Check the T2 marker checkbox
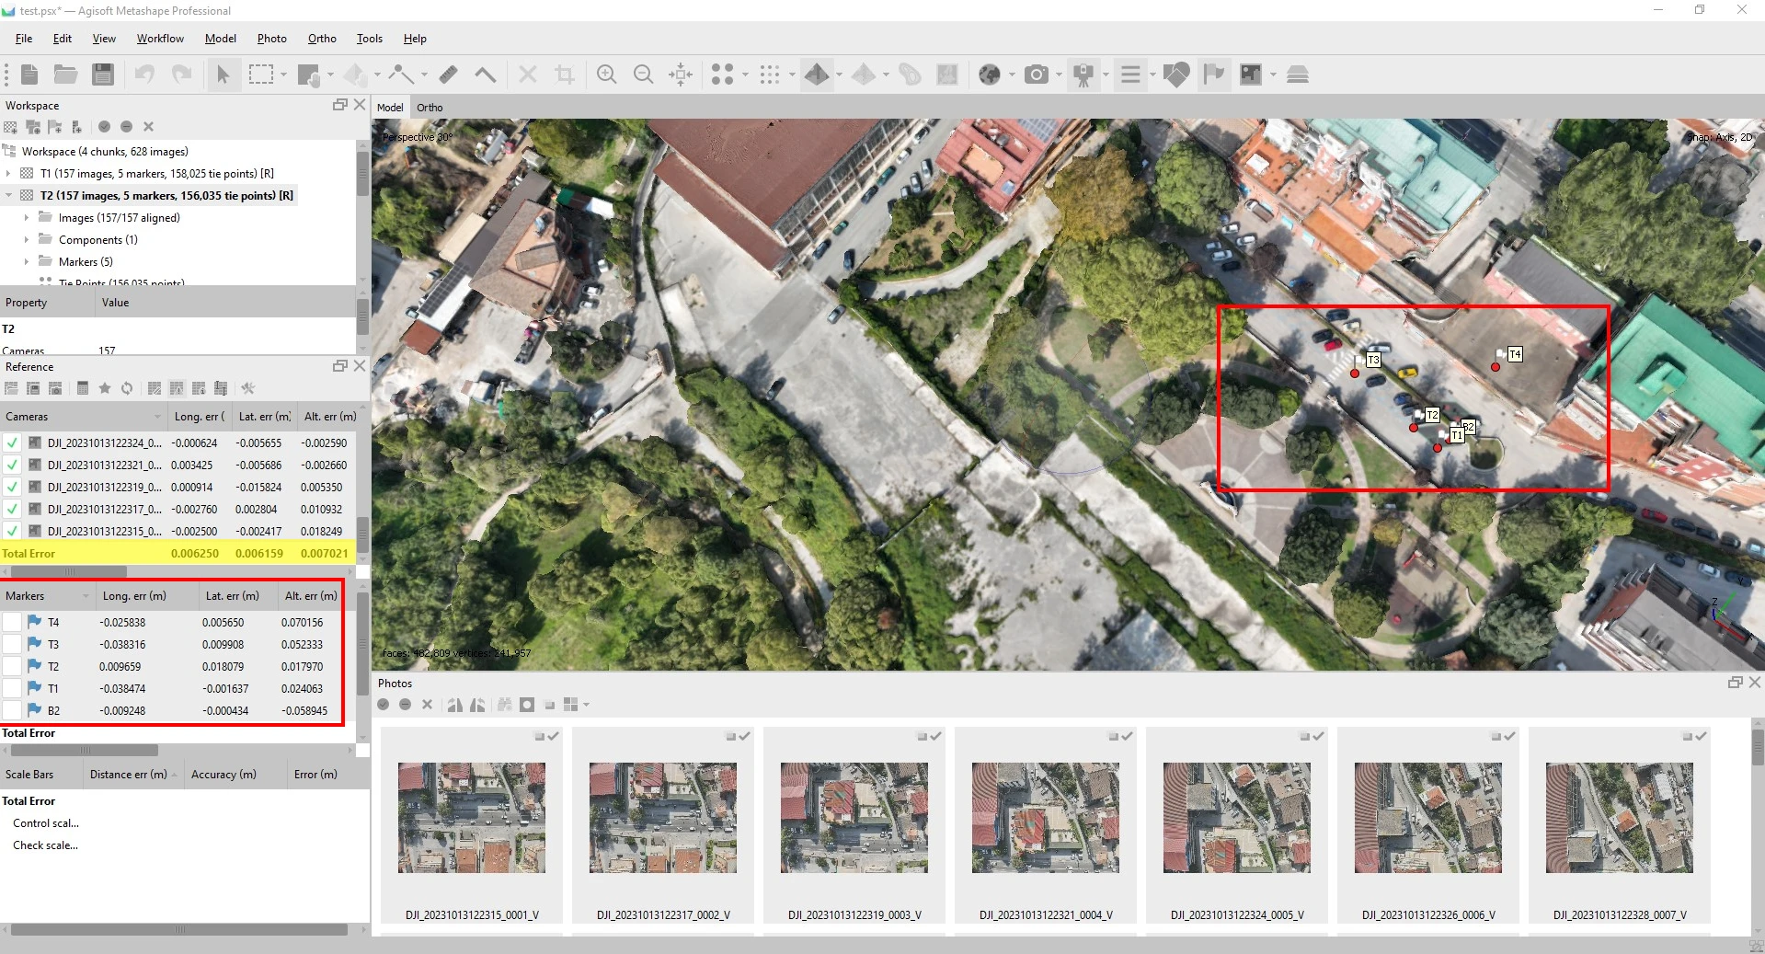Image resolution: width=1765 pixels, height=954 pixels. pyautogui.click(x=12, y=666)
